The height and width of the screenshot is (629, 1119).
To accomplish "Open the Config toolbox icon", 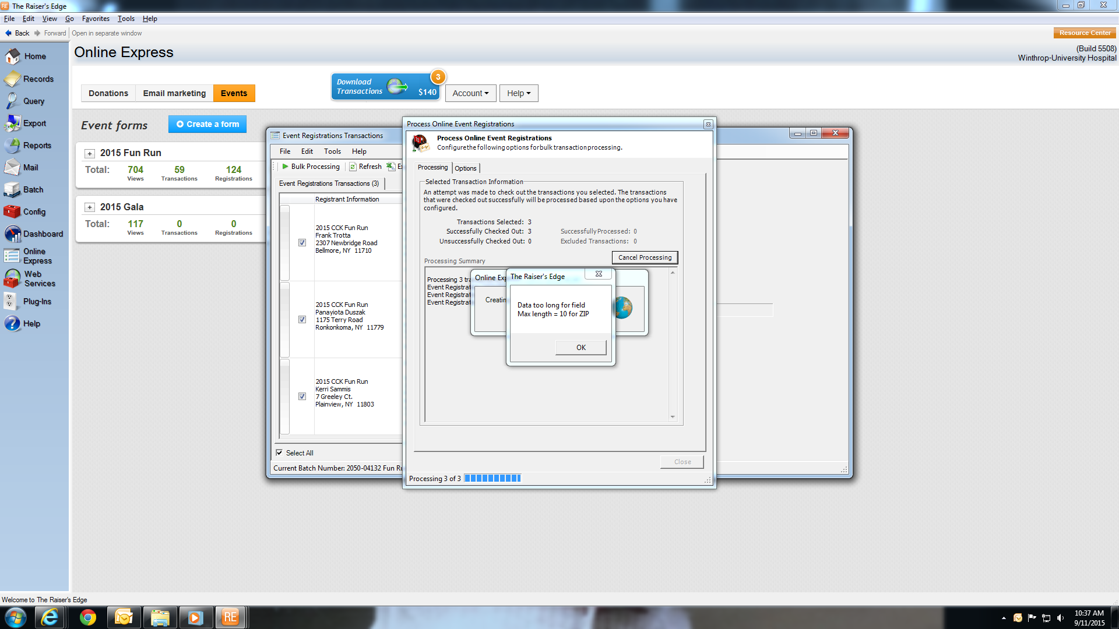I will coord(13,211).
